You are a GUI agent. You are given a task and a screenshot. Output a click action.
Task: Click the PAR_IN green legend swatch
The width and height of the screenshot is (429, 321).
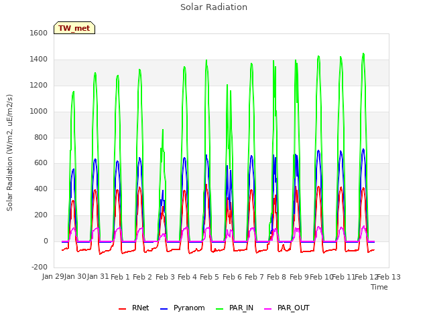pos(219,309)
